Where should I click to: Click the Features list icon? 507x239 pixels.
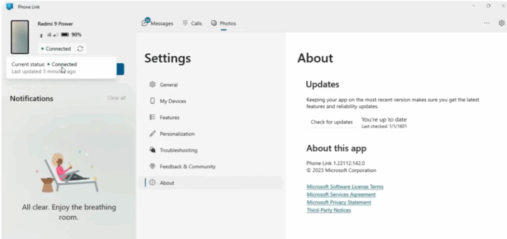click(x=152, y=118)
